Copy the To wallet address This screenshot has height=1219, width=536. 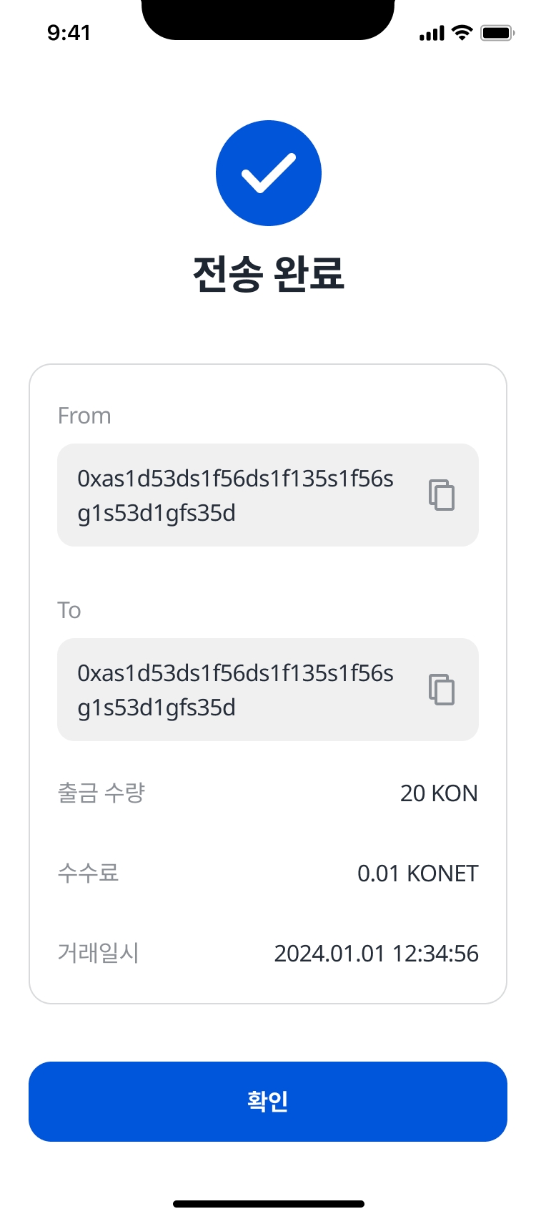click(442, 689)
